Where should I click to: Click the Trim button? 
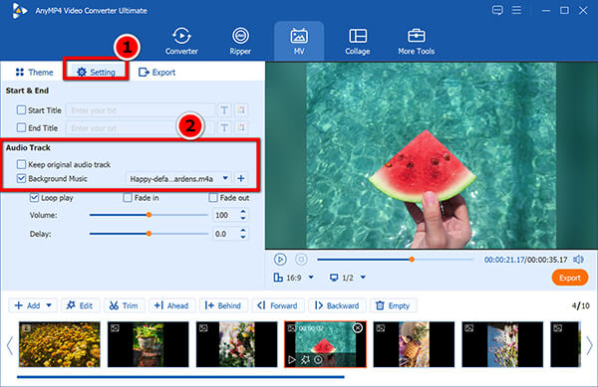[124, 305]
